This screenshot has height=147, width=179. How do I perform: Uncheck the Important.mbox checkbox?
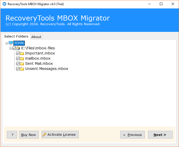pos(18,53)
